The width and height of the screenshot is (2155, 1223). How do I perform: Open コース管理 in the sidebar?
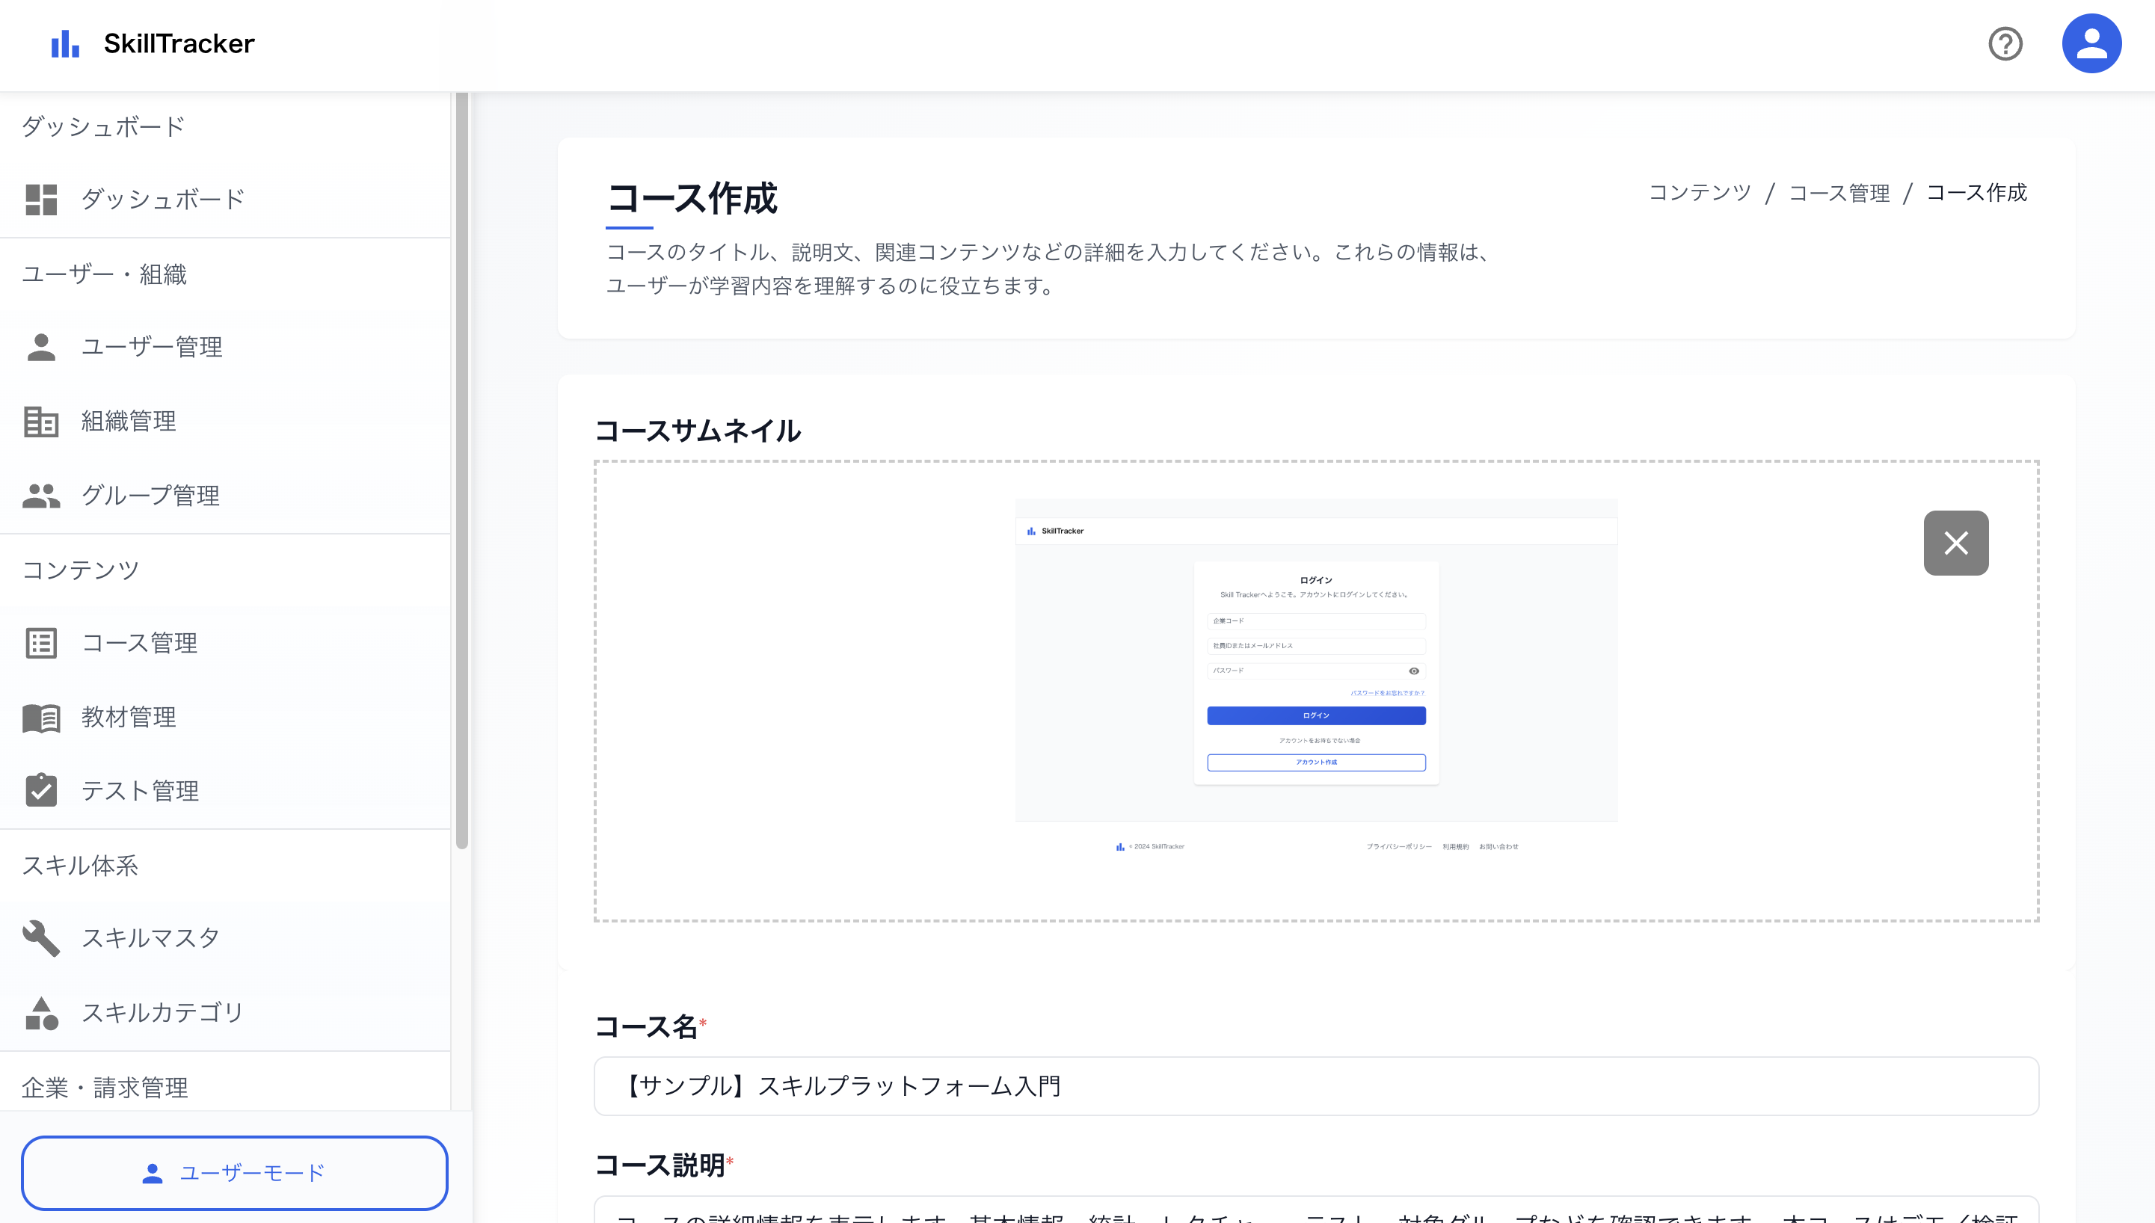point(140,644)
